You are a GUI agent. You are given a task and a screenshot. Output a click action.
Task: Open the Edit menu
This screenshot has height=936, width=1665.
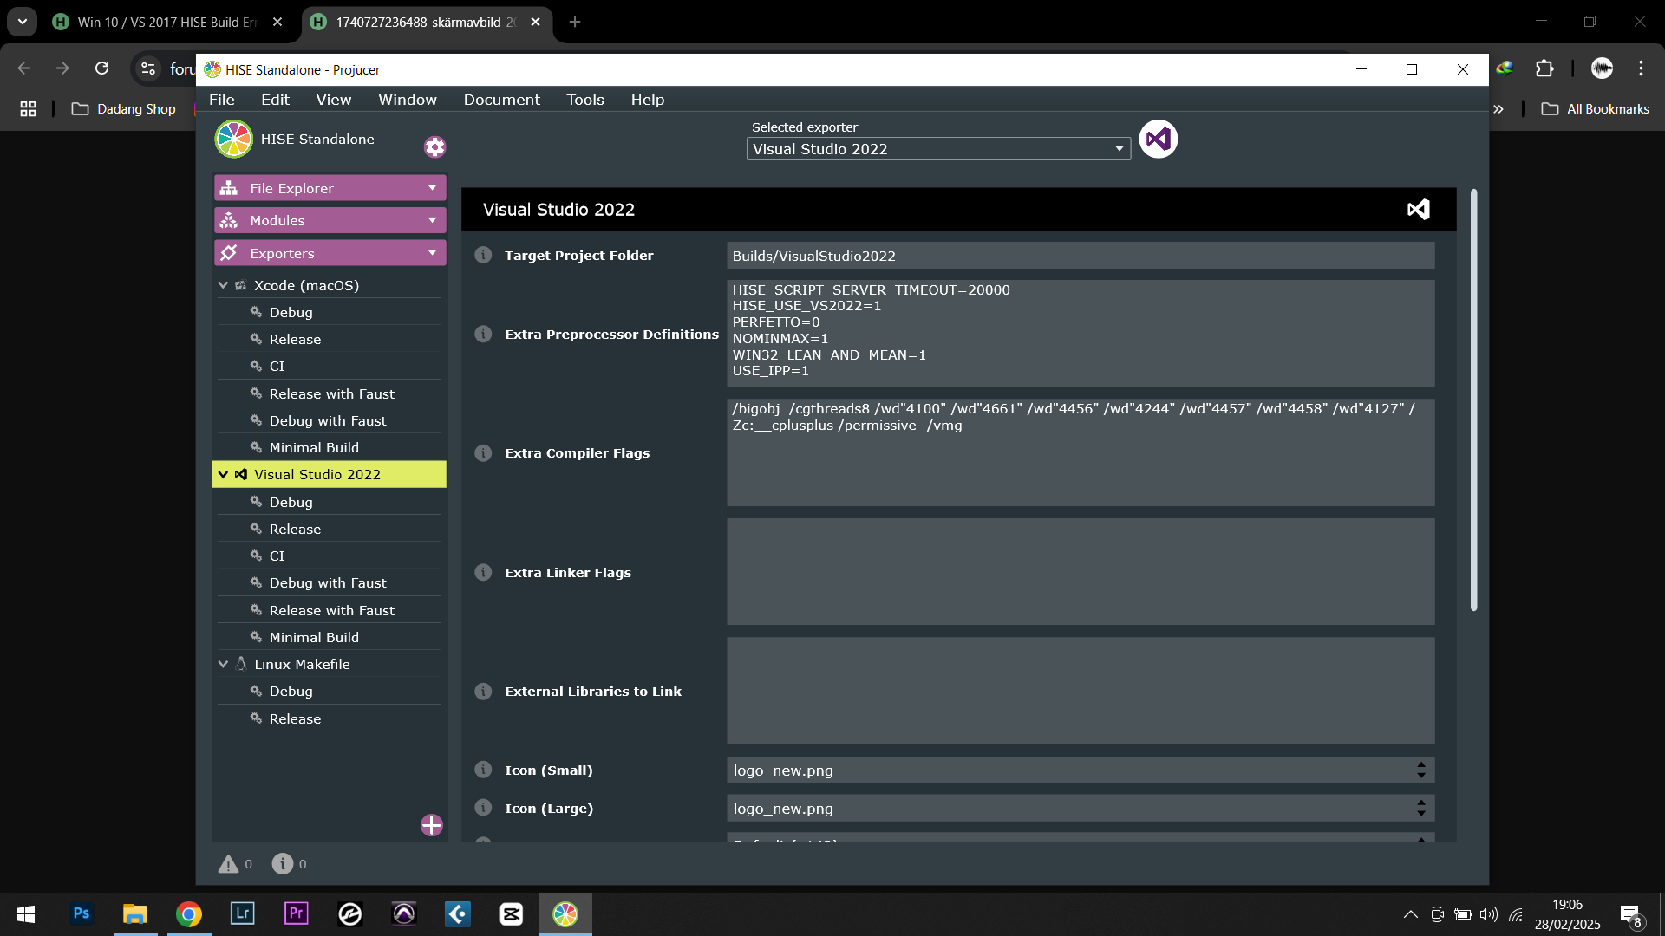pyautogui.click(x=276, y=100)
